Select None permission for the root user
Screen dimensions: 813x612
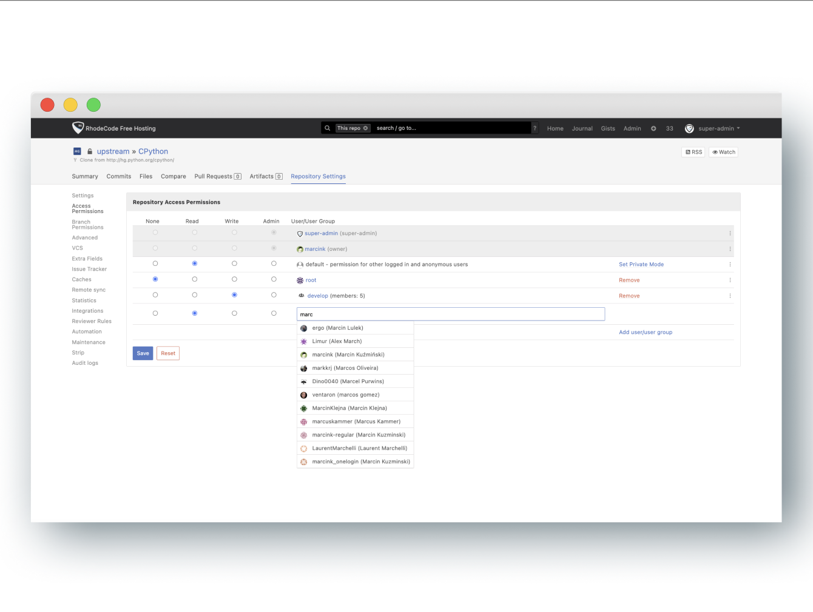click(x=155, y=279)
